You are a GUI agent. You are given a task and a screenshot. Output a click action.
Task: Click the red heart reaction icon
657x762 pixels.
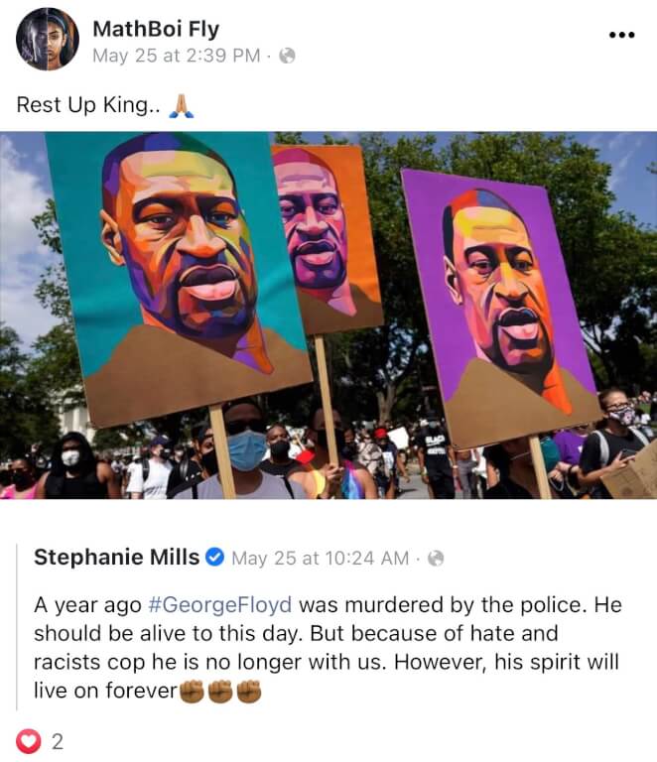tap(29, 741)
